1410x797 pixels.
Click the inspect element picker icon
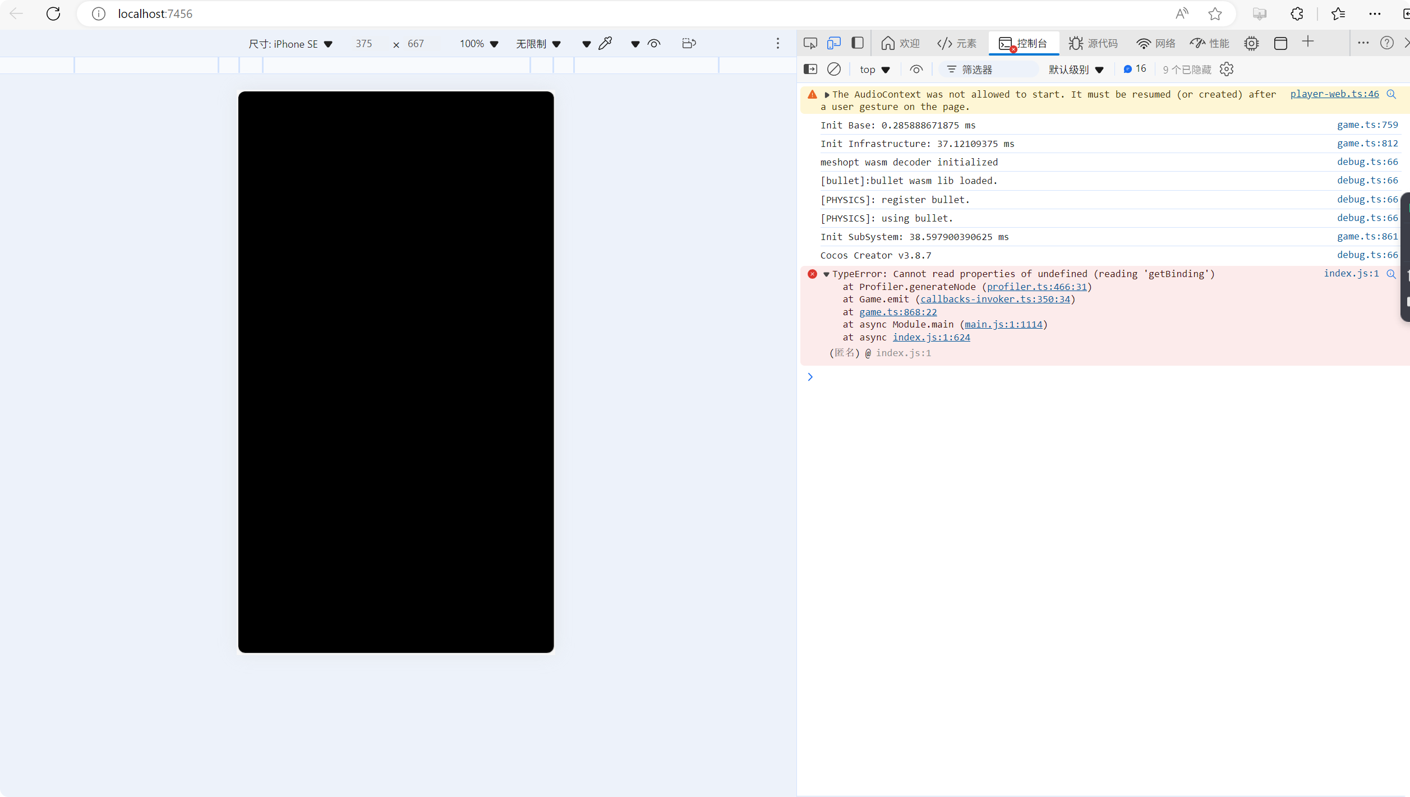(810, 43)
